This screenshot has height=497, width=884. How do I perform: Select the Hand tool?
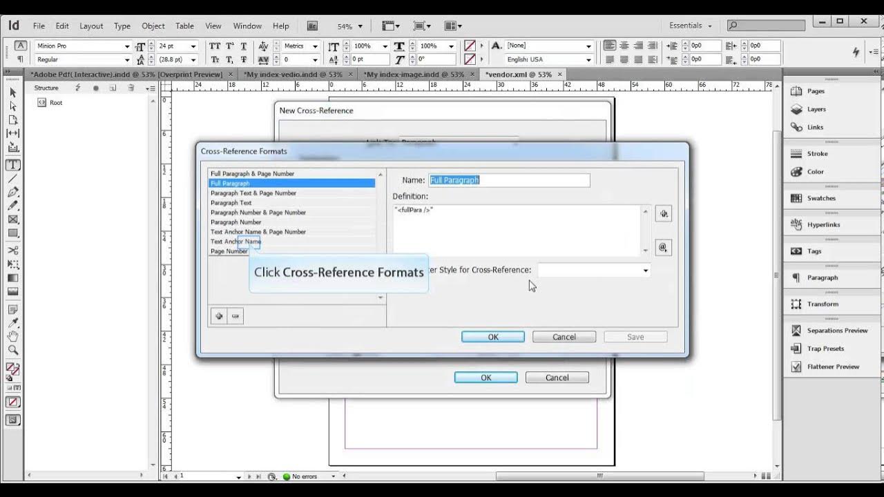(12, 336)
